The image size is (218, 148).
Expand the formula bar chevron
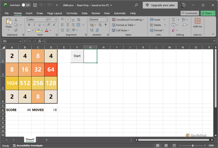[x=214, y=41]
